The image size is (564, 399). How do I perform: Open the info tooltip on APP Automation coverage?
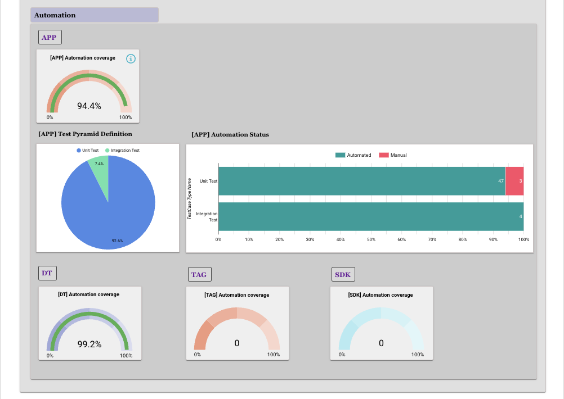(x=131, y=58)
